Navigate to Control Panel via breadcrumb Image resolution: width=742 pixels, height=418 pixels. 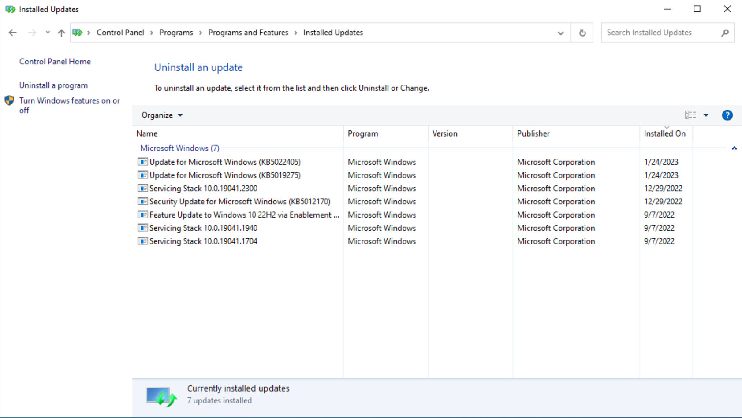120,32
